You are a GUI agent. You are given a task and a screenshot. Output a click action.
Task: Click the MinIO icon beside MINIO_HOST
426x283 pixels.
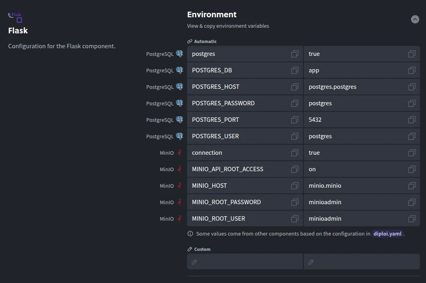[x=179, y=186]
